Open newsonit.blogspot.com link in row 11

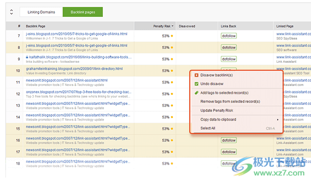67,80
